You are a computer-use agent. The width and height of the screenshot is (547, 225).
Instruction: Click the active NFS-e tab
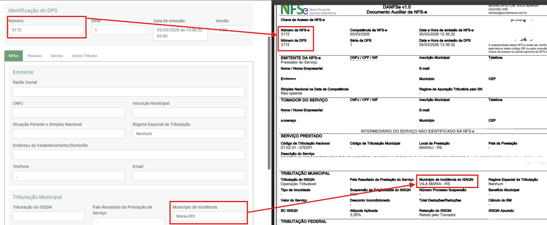[14, 56]
